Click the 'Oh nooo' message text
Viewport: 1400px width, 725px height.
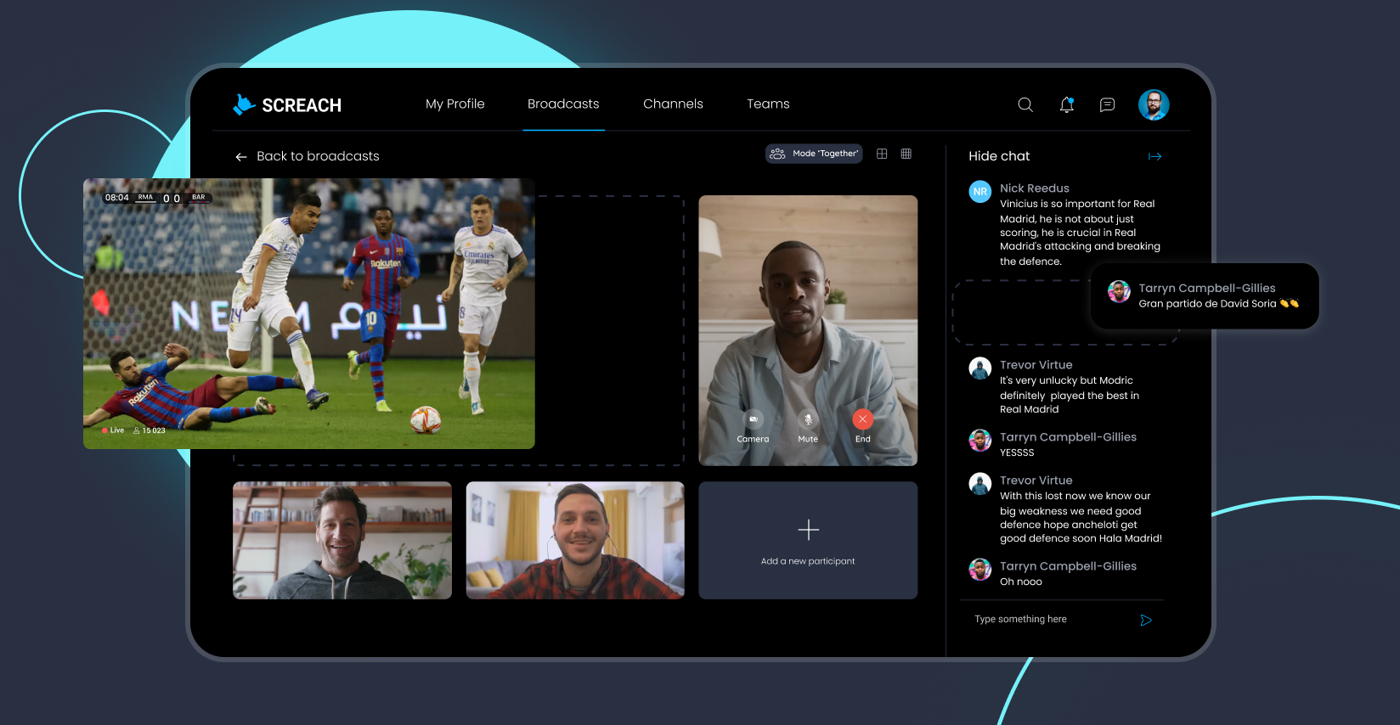pyautogui.click(x=1021, y=582)
